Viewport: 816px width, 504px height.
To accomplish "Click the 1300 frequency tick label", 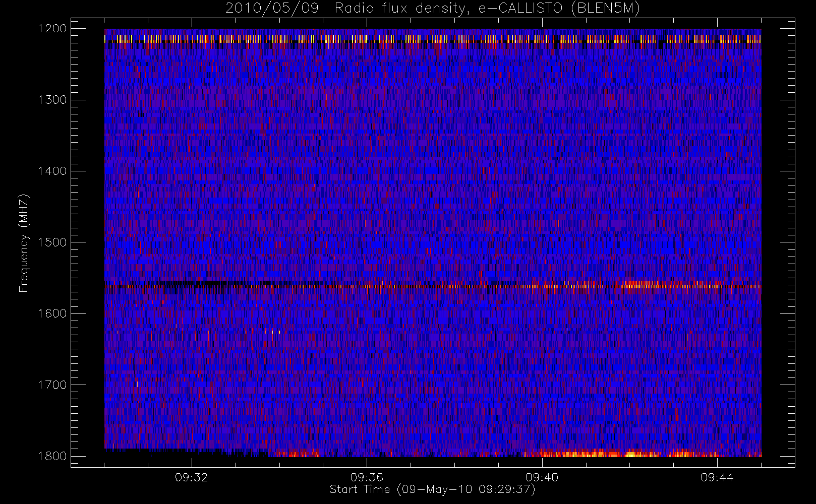I will 52,100.
